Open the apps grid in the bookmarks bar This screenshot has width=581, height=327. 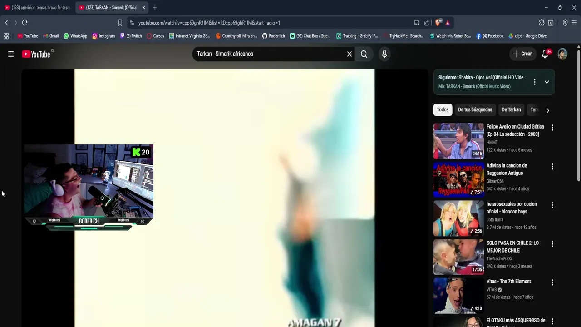6,36
